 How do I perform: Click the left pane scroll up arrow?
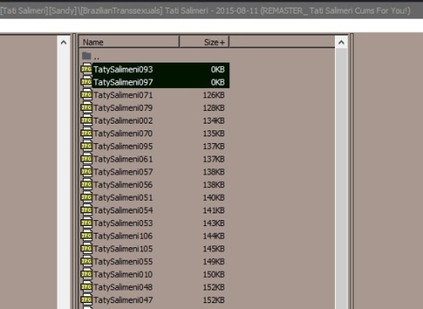tap(63, 42)
